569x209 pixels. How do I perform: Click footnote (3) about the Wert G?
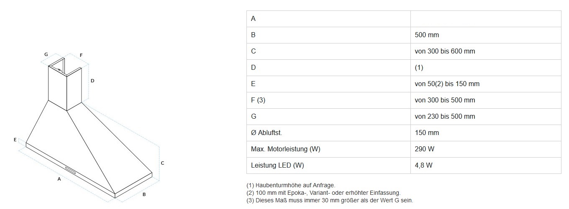tap(330, 200)
